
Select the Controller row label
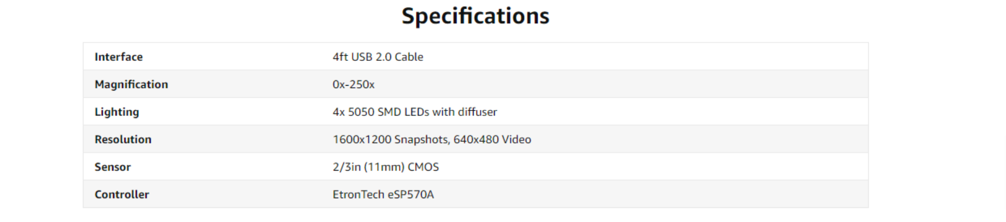(x=122, y=195)
